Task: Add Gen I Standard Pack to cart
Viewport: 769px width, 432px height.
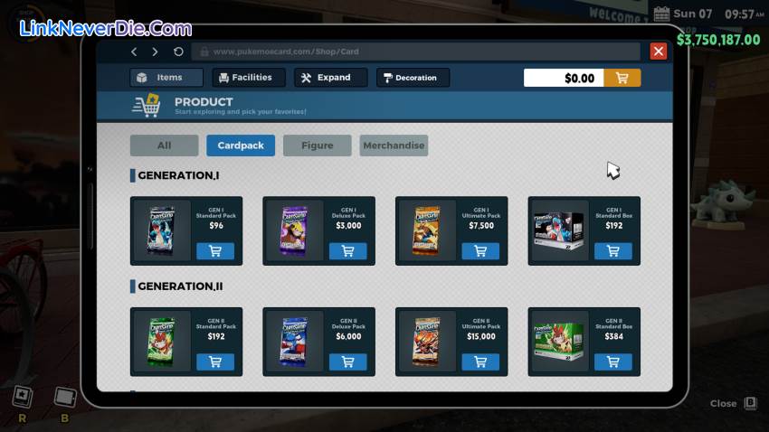Action: 215,251
